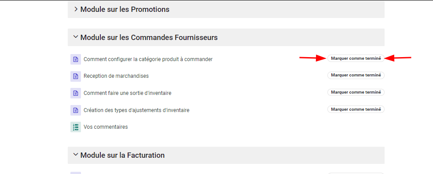The width and height of the screenshot is (433, 174).
Task: Click page icon beside Comment faire une sortie d'inventaire
Action: [76, 93]
